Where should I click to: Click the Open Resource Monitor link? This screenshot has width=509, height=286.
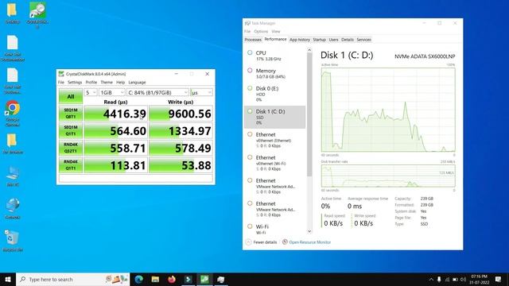[x=309, y=242]
